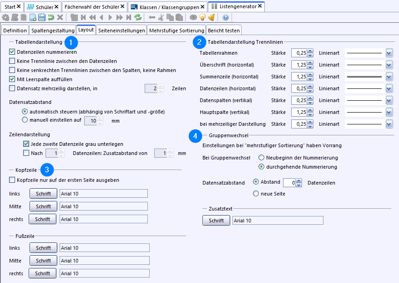Switch to the Definition tab
The width and height of the screenshot is (399, 283).
(x=15, y=31)
